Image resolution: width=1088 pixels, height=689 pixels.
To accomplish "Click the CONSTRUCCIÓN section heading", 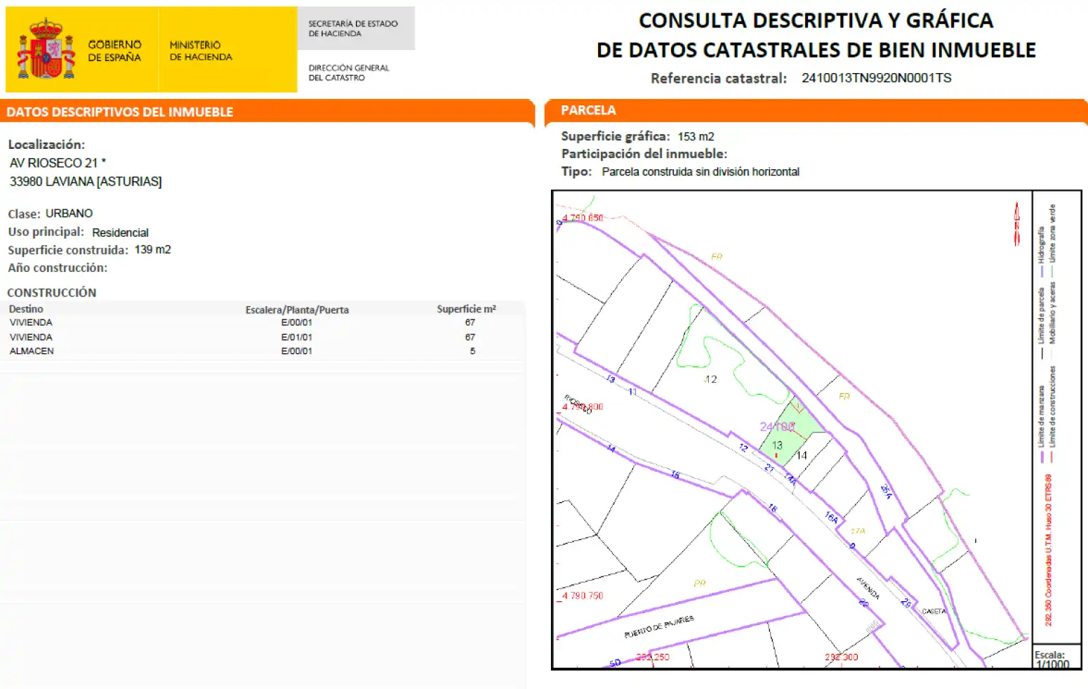I will [x=52, y=293].
